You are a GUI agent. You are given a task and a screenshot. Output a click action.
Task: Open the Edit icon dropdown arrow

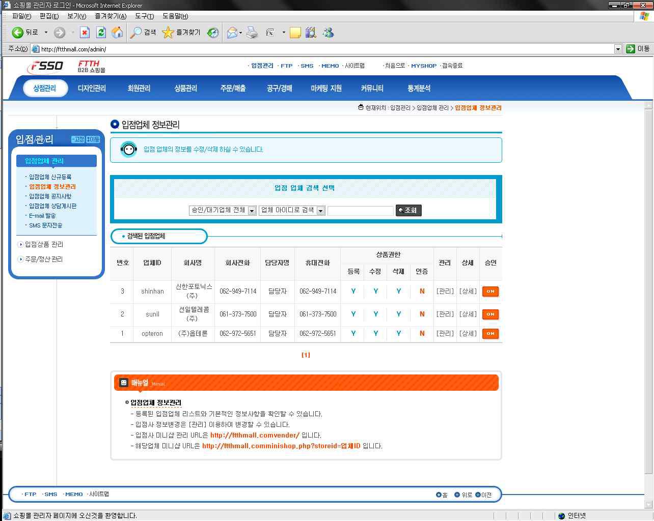pyautogui.click(x=284, y=33)
